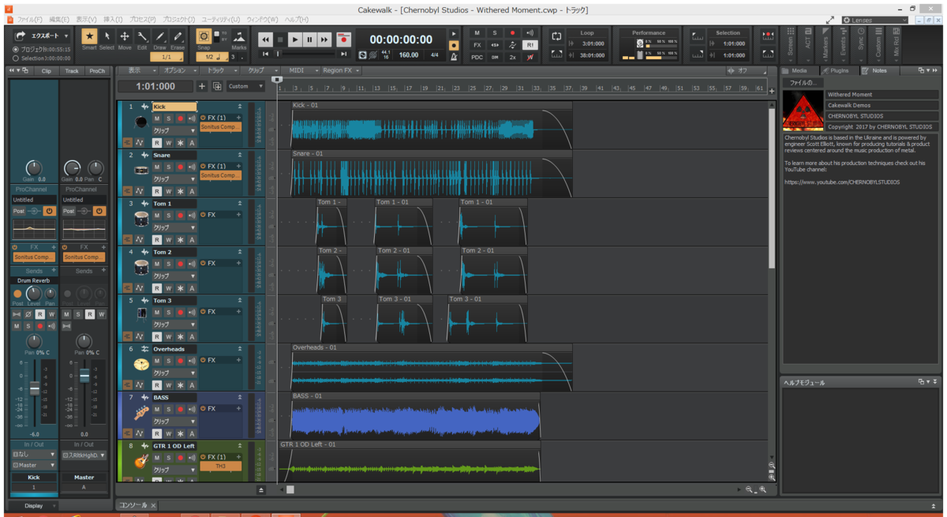Open the Kick track drum icon
Image resolution: width=947 pixels, height=517 pixels.
tap(140, 122)
